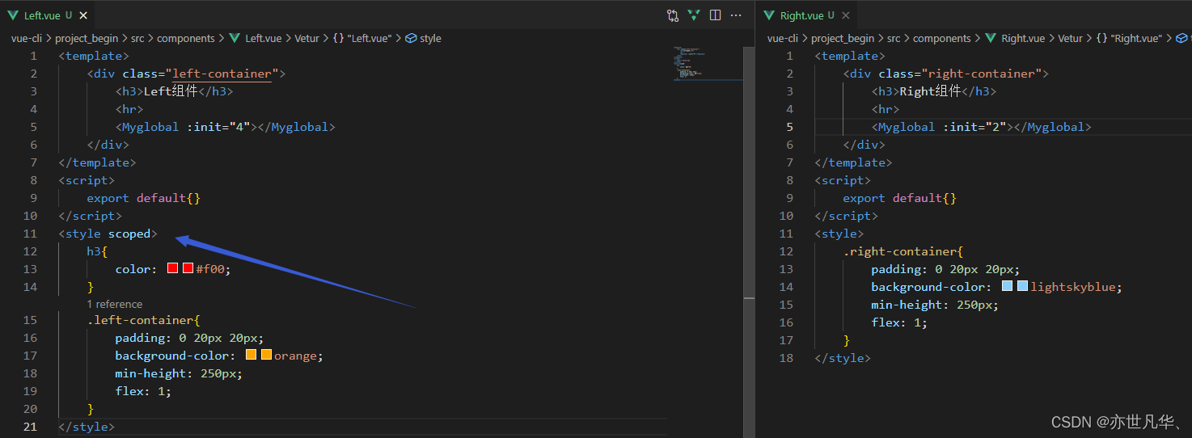Click line number 5 in Right.vue gutter

(789, 127)
